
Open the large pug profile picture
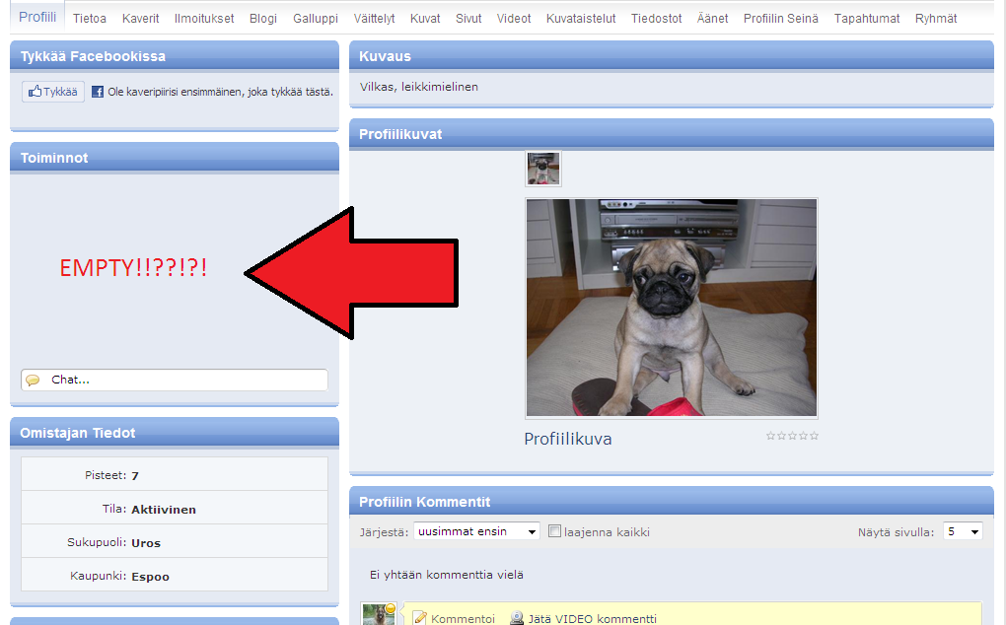pyautogui.click(x=671, y=308)
